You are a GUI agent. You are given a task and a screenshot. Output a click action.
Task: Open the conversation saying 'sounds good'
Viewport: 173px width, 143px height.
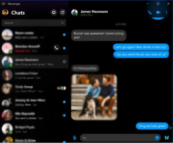tap(34, 75)
